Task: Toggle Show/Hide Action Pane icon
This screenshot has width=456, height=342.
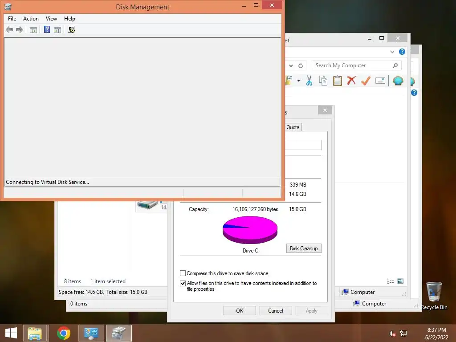Action: [x=57, y=29]
